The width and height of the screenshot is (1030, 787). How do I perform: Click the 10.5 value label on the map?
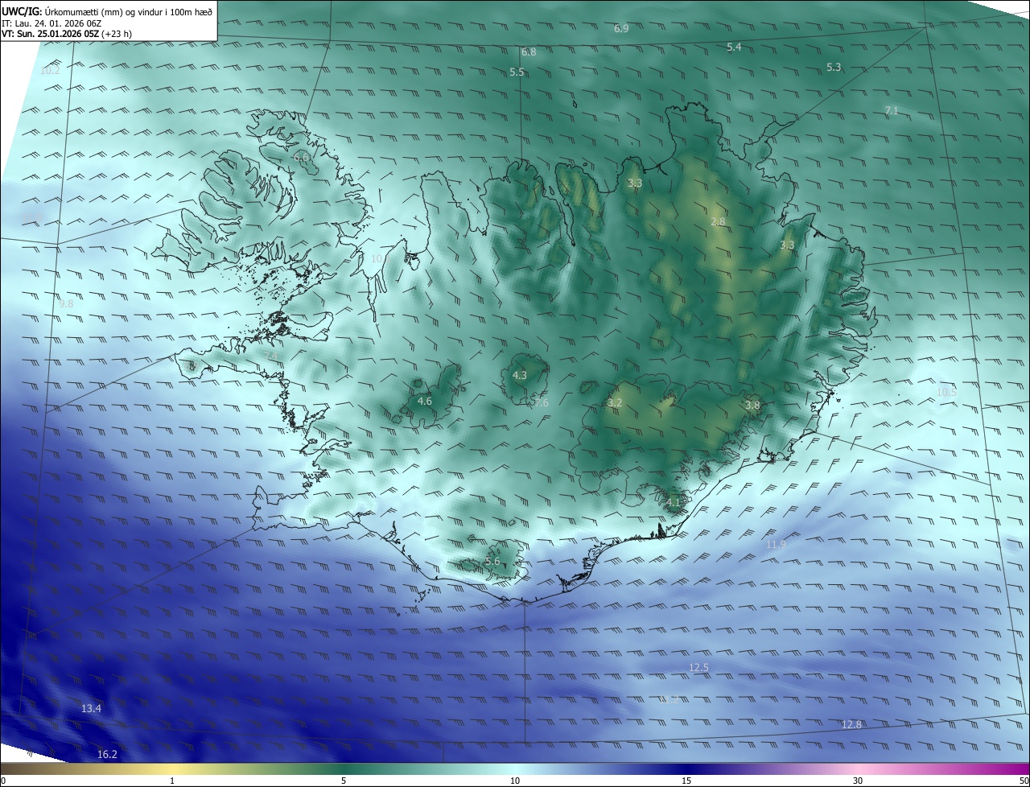coord(946,393)
